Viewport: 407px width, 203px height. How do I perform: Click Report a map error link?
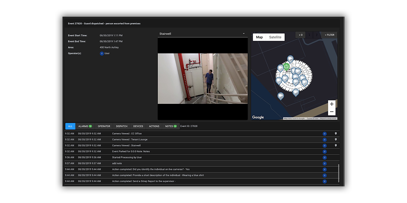tap(328, 118)
